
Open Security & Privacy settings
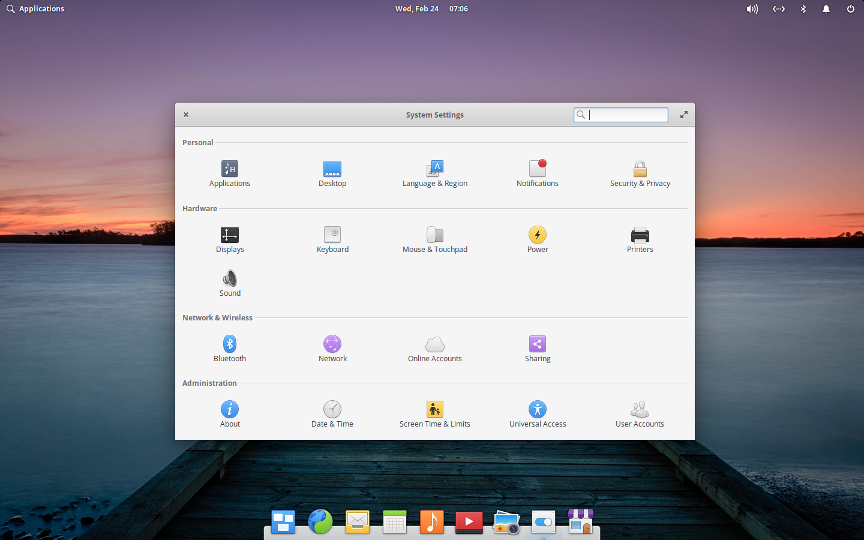pos(640,173)
